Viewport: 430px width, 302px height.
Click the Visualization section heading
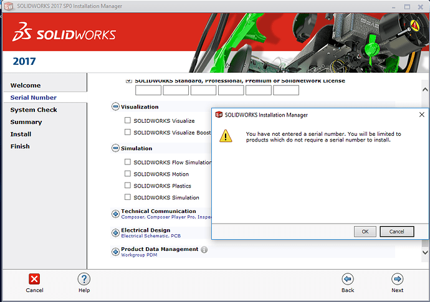(140, 107)
